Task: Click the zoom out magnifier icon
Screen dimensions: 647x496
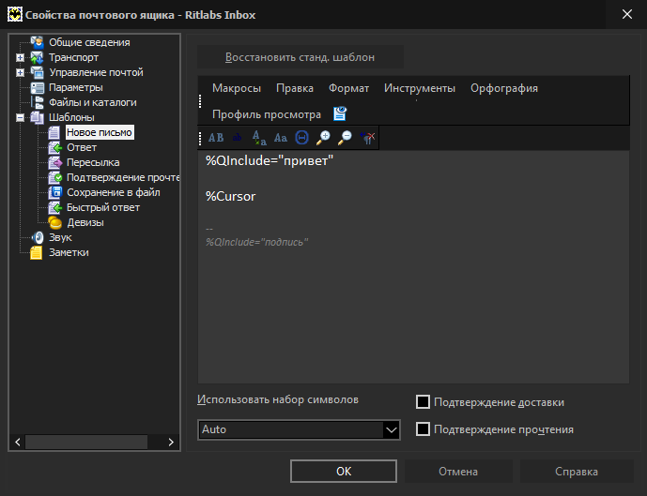Action: tap(345, 138)
